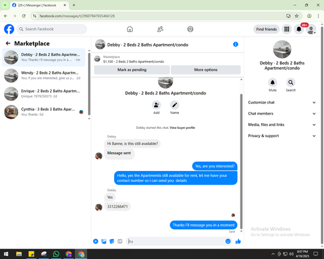The image size is (324, 259).
Task: Click Find friends button
Action: click(266, 29)
